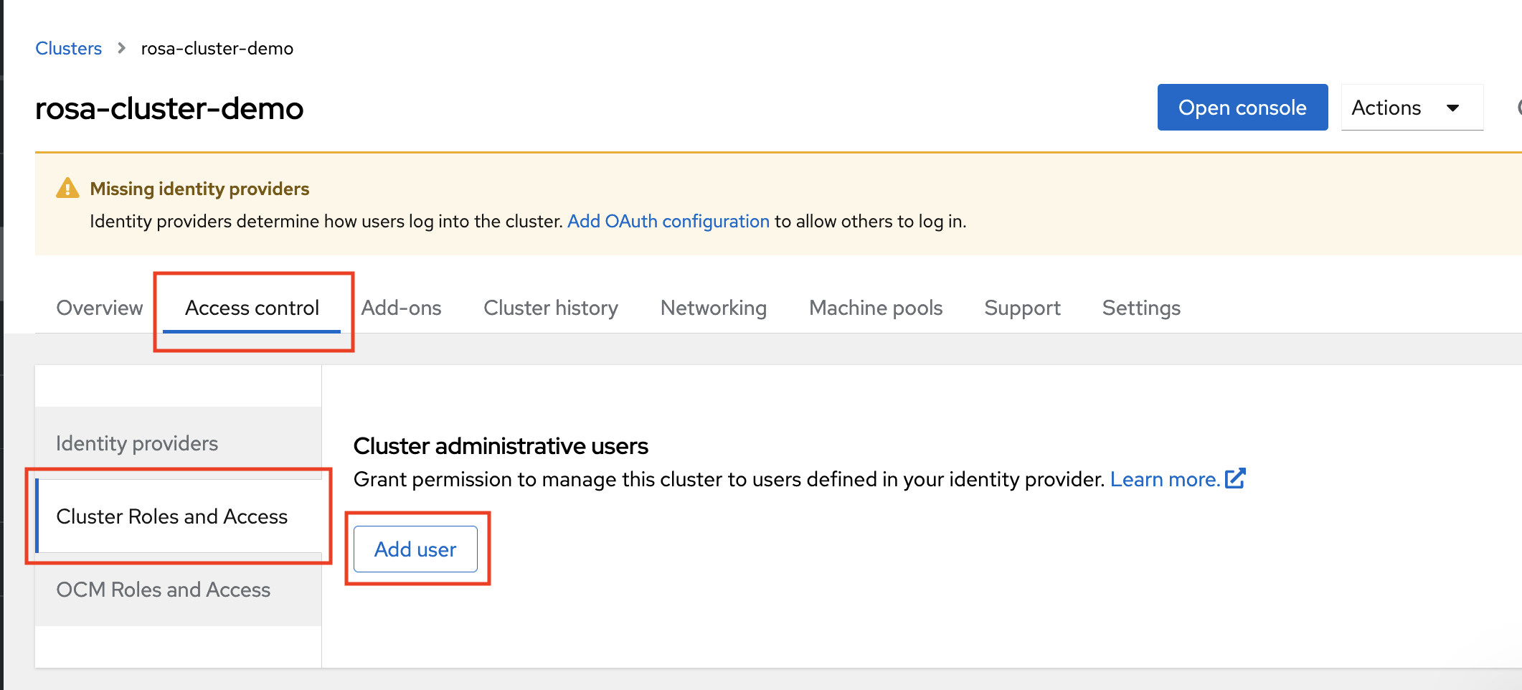Select the Access control tab
The image size is (1522, 690).
[252, 308]
